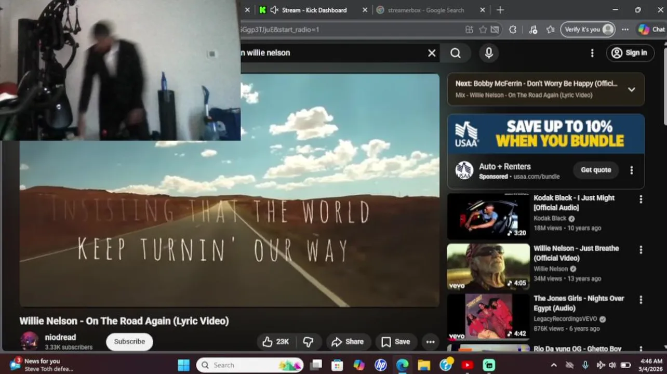Open Willie Nelson - Just Breathe title
This screenshot has height=374, width=667.
tap(576, 253)
